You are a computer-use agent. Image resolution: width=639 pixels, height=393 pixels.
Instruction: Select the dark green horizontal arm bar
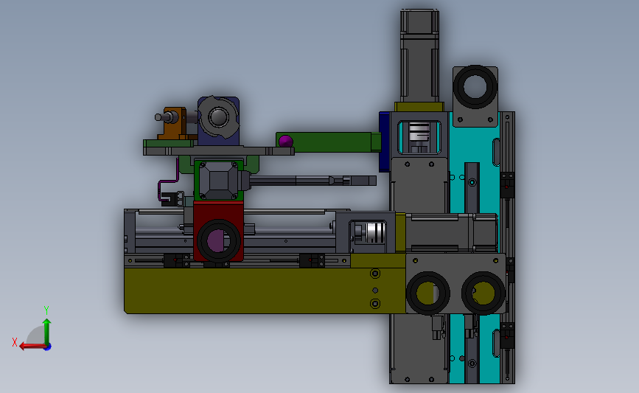coord(328,142)
